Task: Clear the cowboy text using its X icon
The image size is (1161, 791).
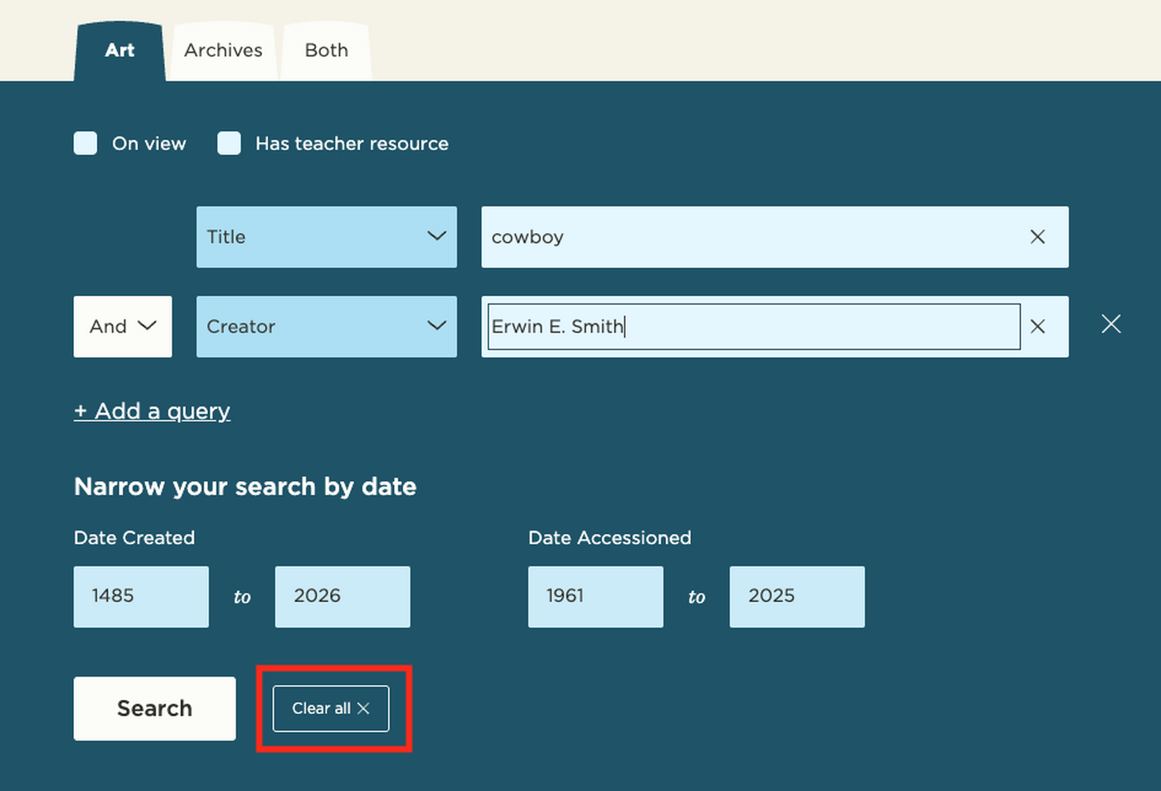Action: pyautogui.click(x=1037, y=237)
